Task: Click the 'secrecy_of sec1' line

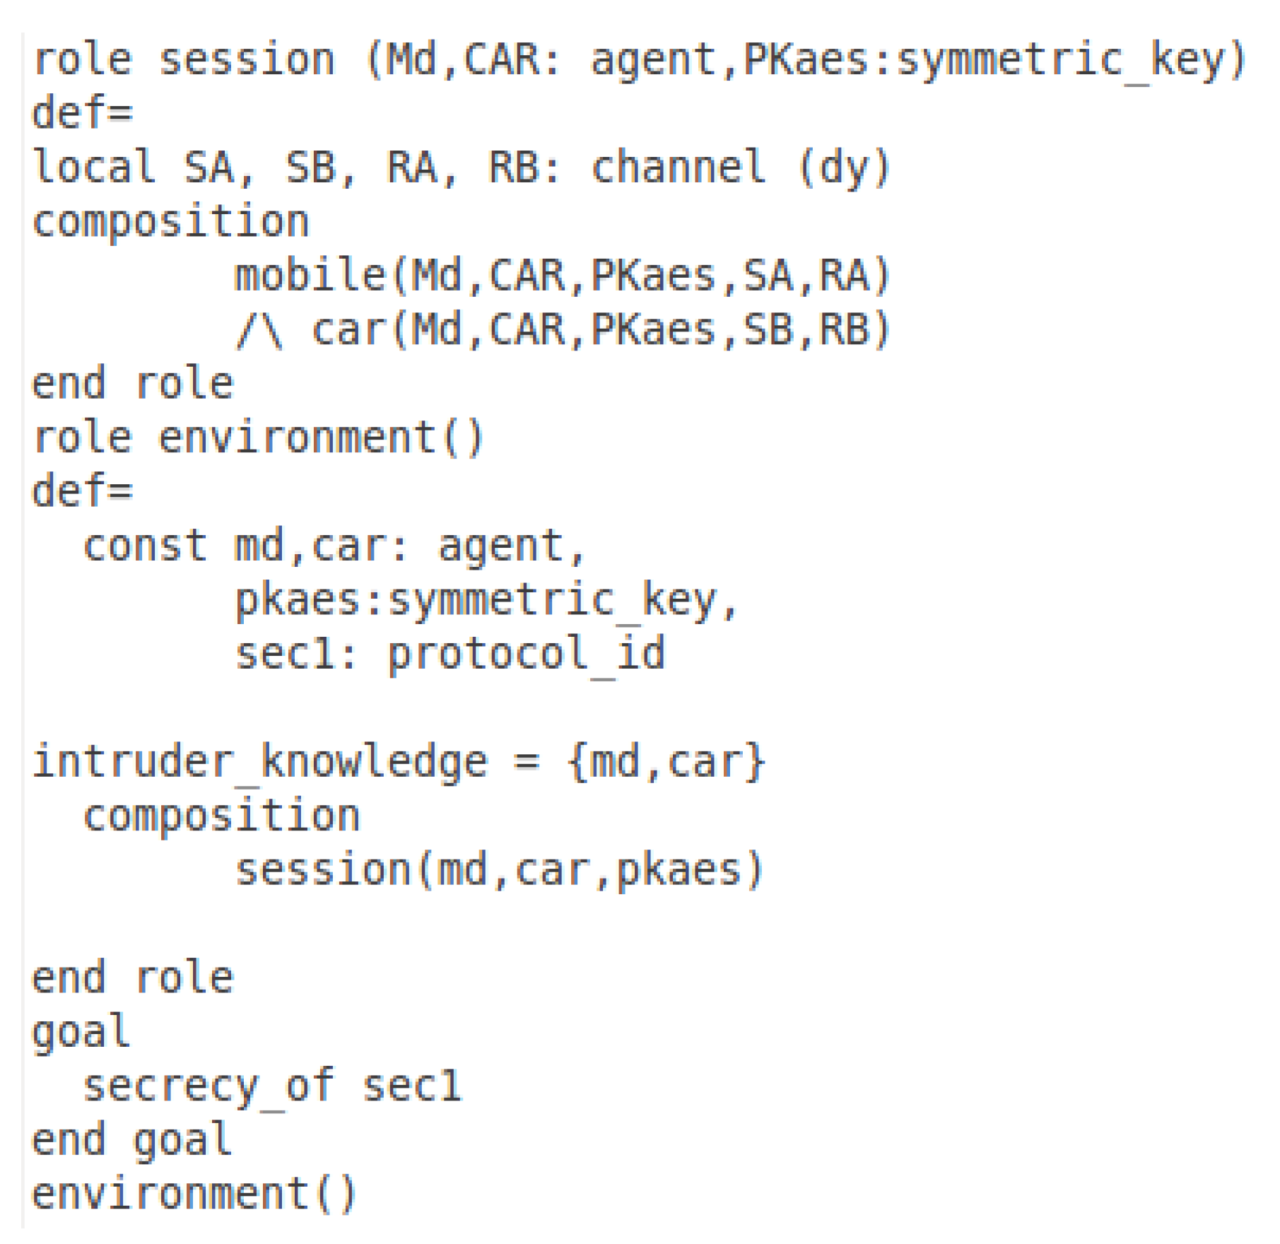Action: pyautogui.click(x=272, y=1086)
